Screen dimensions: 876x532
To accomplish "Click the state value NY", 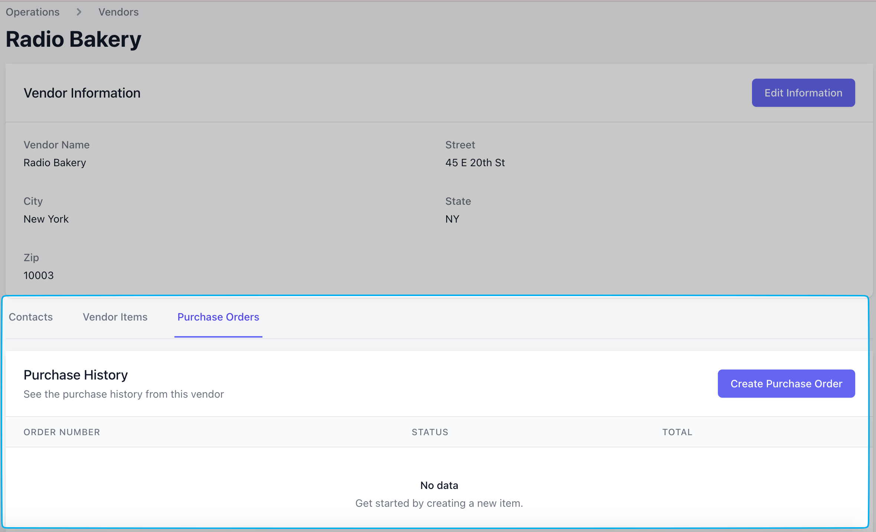I will pos(452,219).
